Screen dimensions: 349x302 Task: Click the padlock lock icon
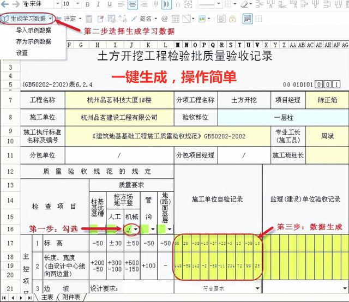(x=232, y=19)
